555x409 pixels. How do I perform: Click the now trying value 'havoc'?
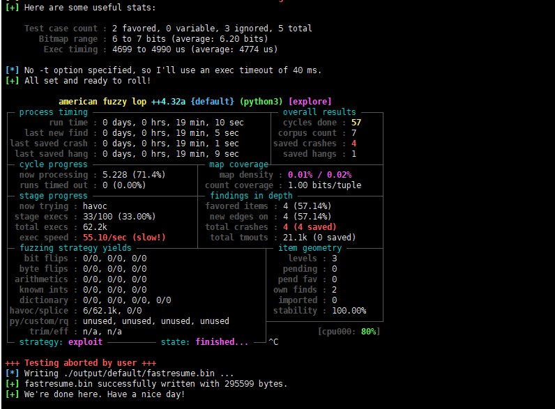[x=95, y=206]
